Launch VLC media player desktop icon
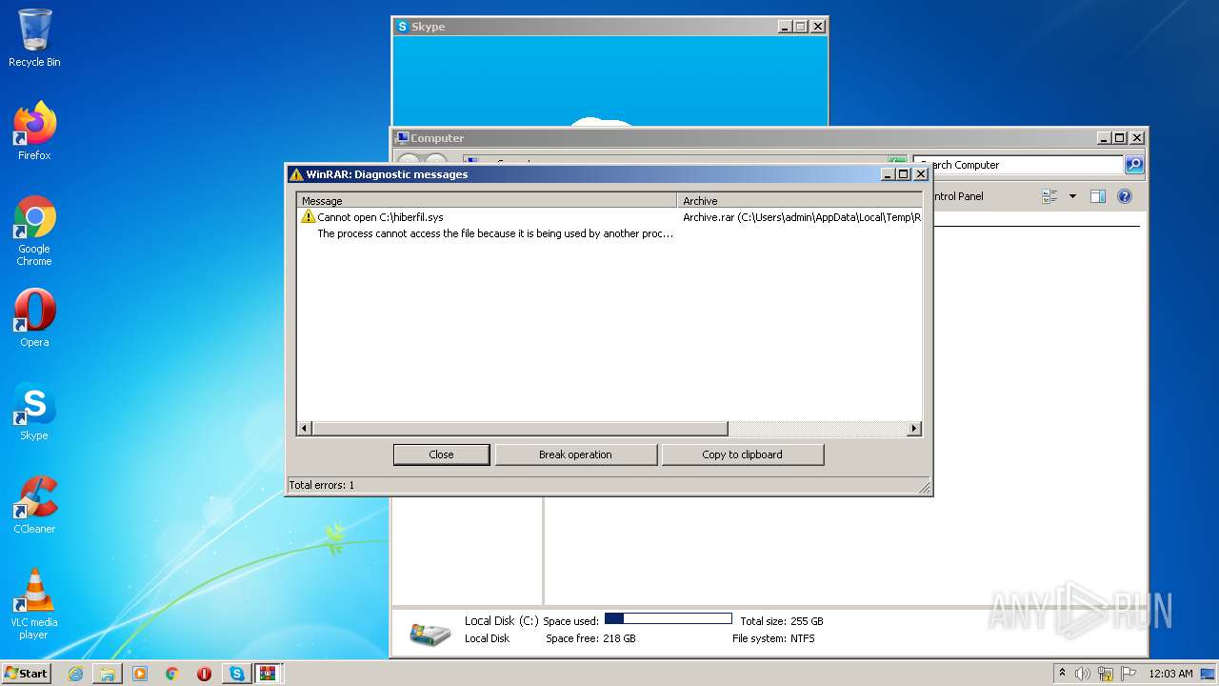The image size is (1219, 686). pyautogui.click(x=34, y=604)
